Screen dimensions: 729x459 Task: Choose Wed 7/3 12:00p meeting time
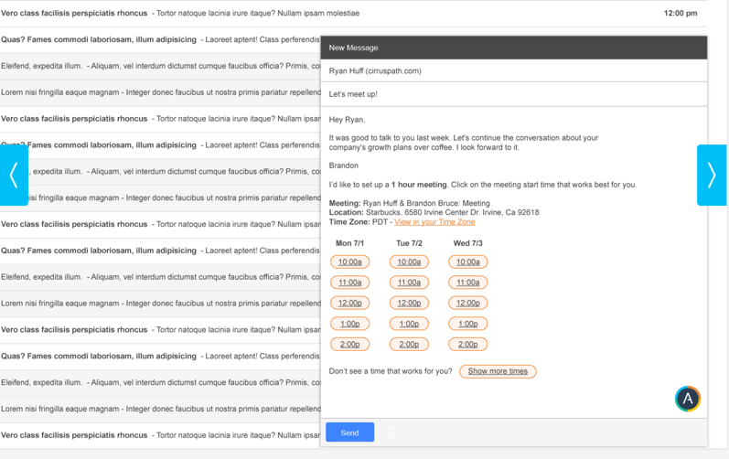tap(467, 304)
